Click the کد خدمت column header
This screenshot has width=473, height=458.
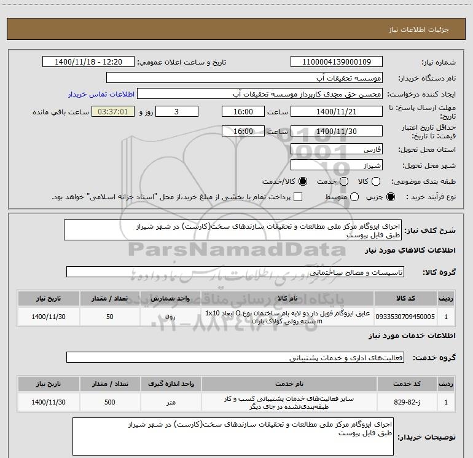(x=407, y=384)
